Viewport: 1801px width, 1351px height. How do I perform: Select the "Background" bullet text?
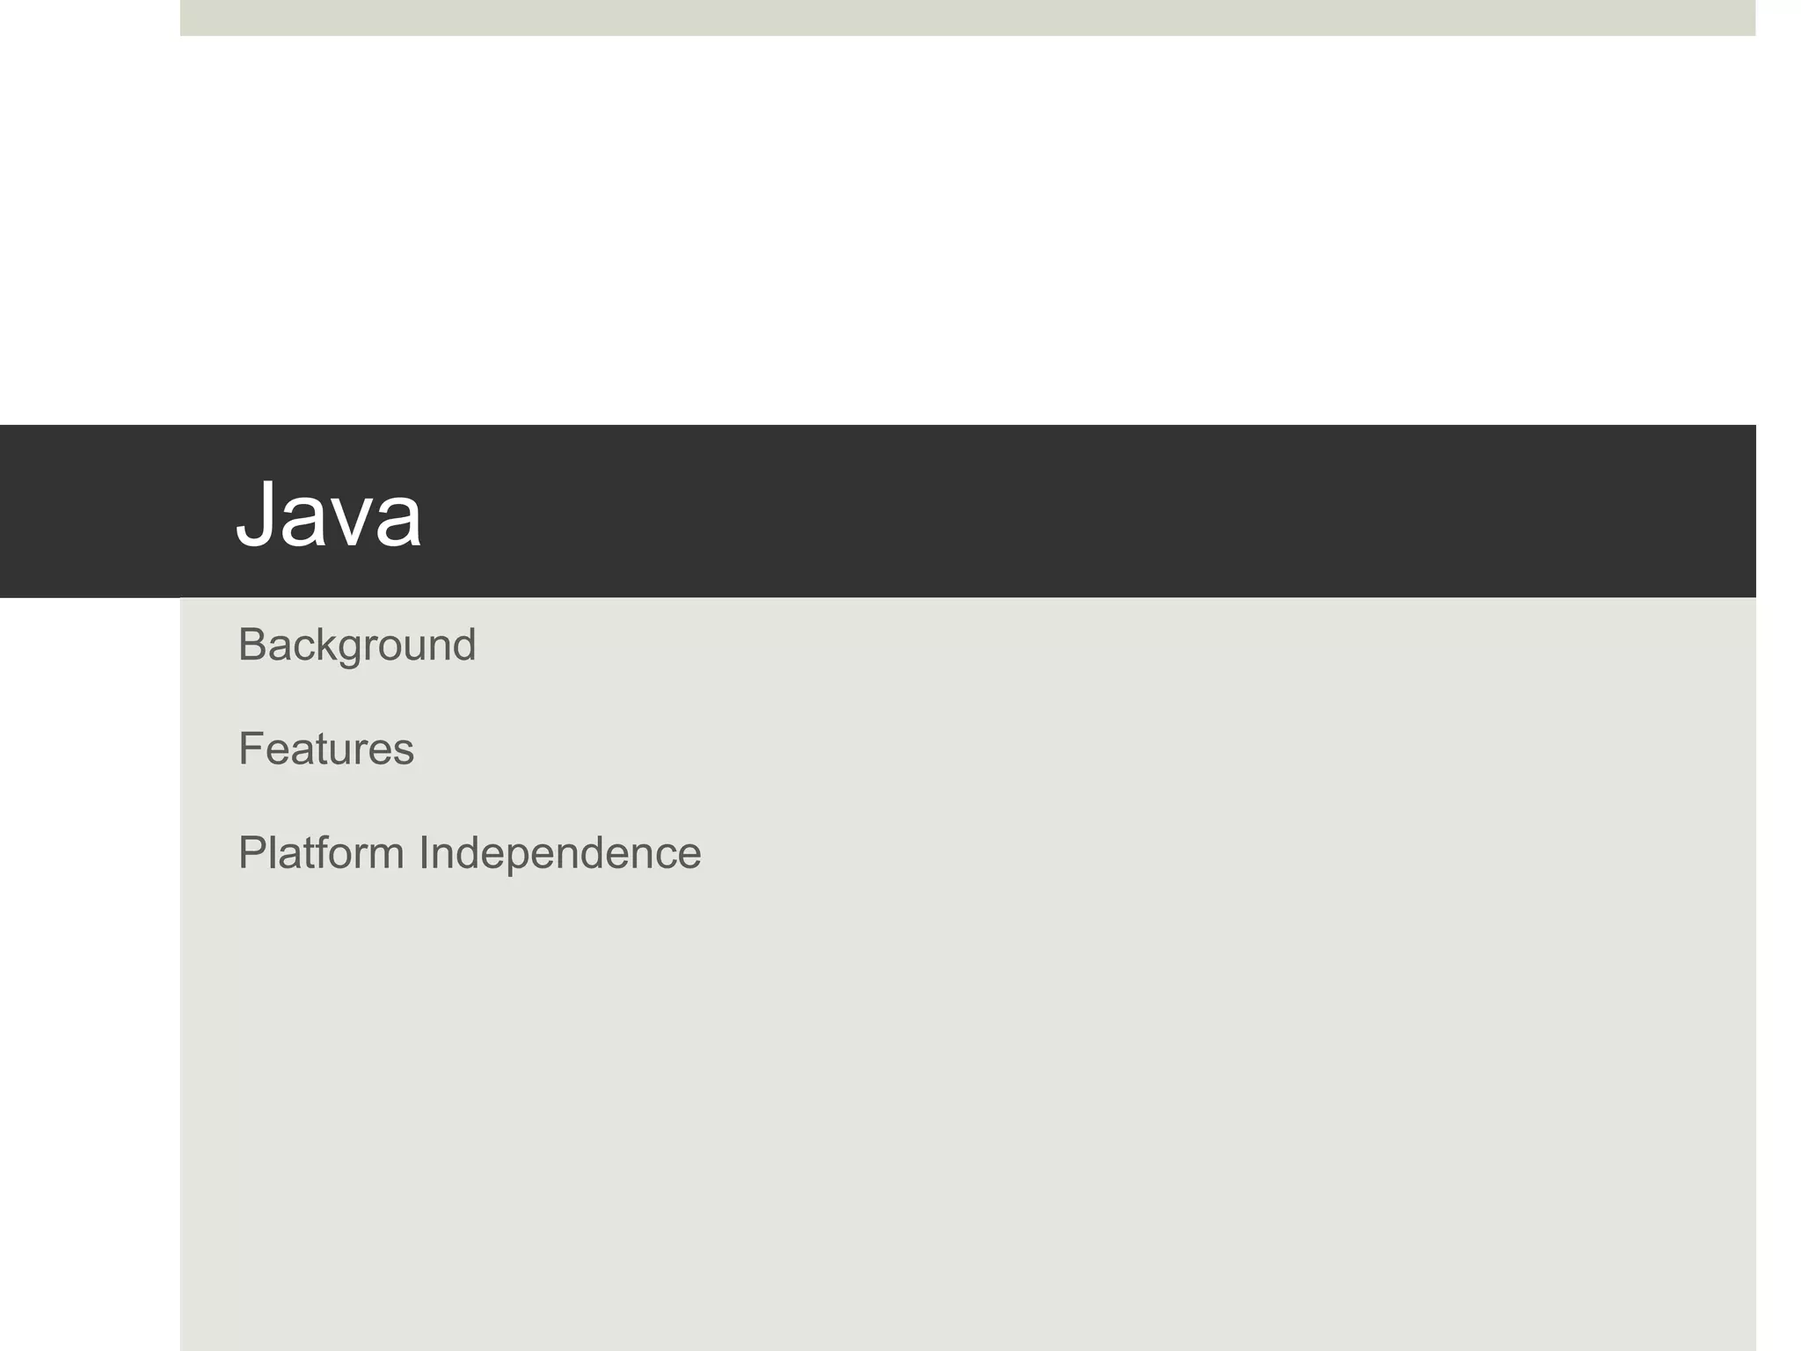(x=356, y=645)
